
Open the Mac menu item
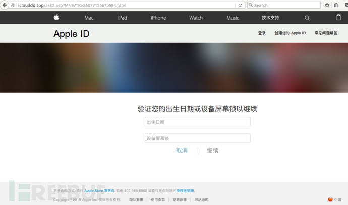[x=89, y=18]
